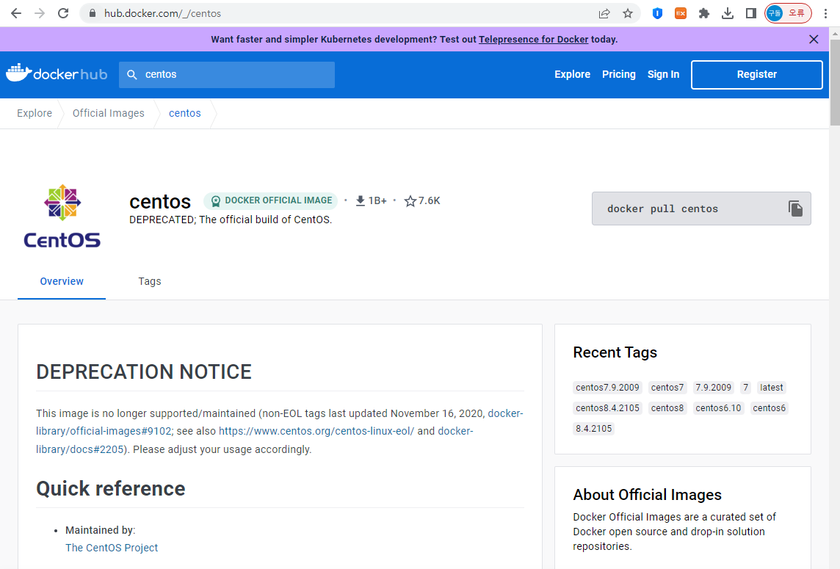Go back with the browser back arrow
The image size is (840, 569).
(16, 13)
